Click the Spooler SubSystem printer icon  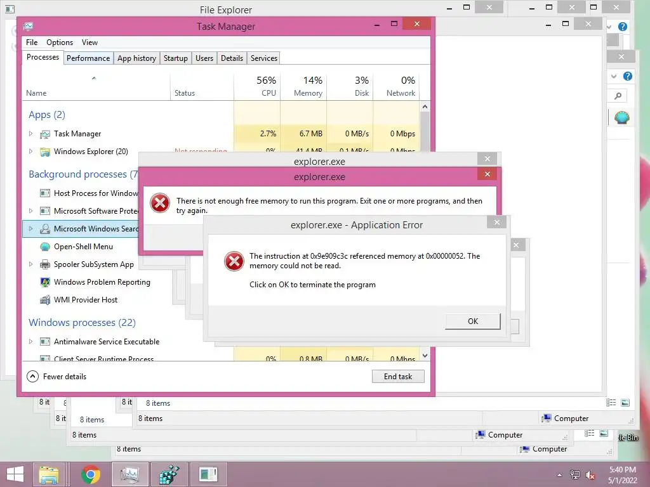45,264
